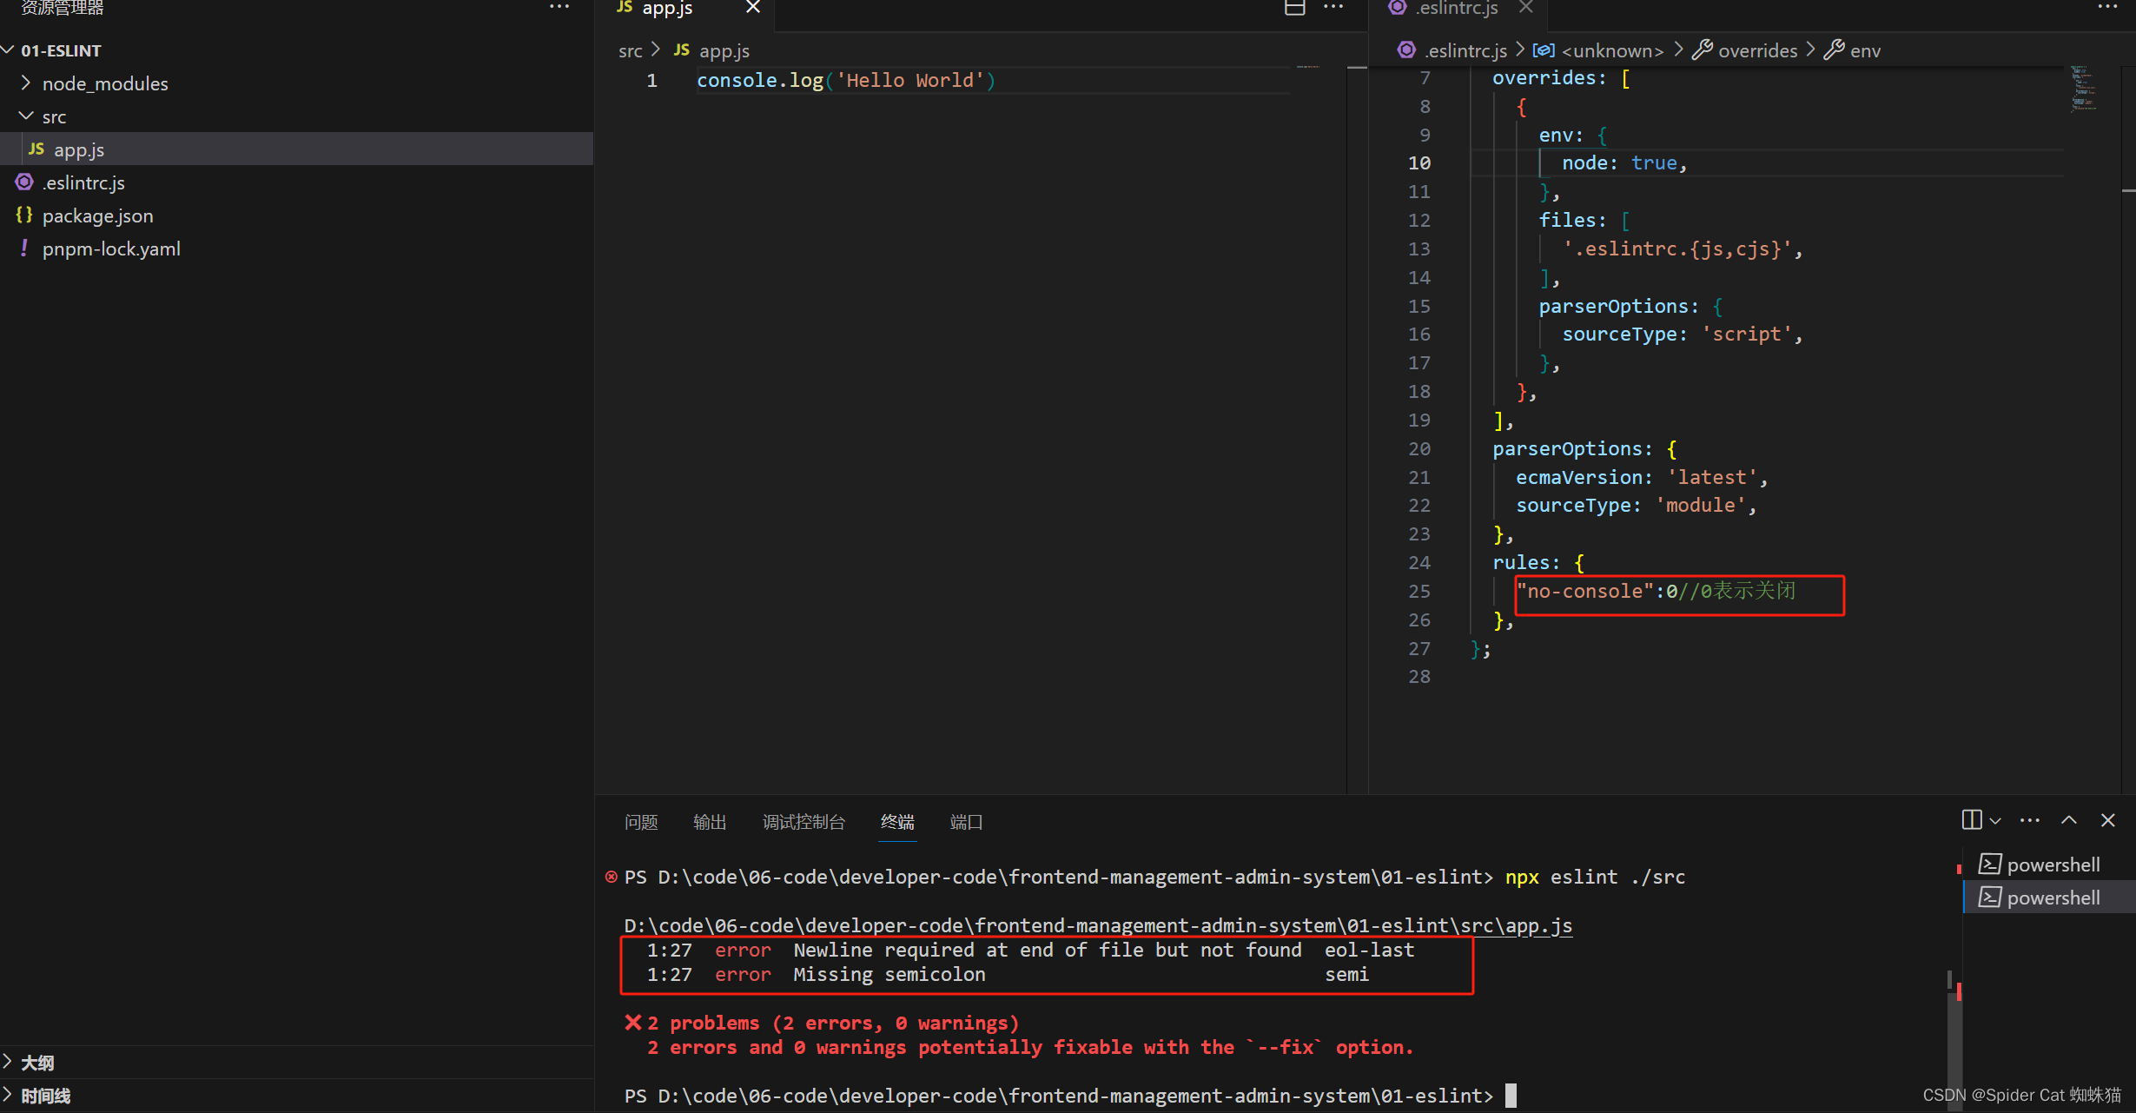Expand the 时间线 (Timeline) section
Viewport: 2136px width, 1113px height.
click(296, 1096)
